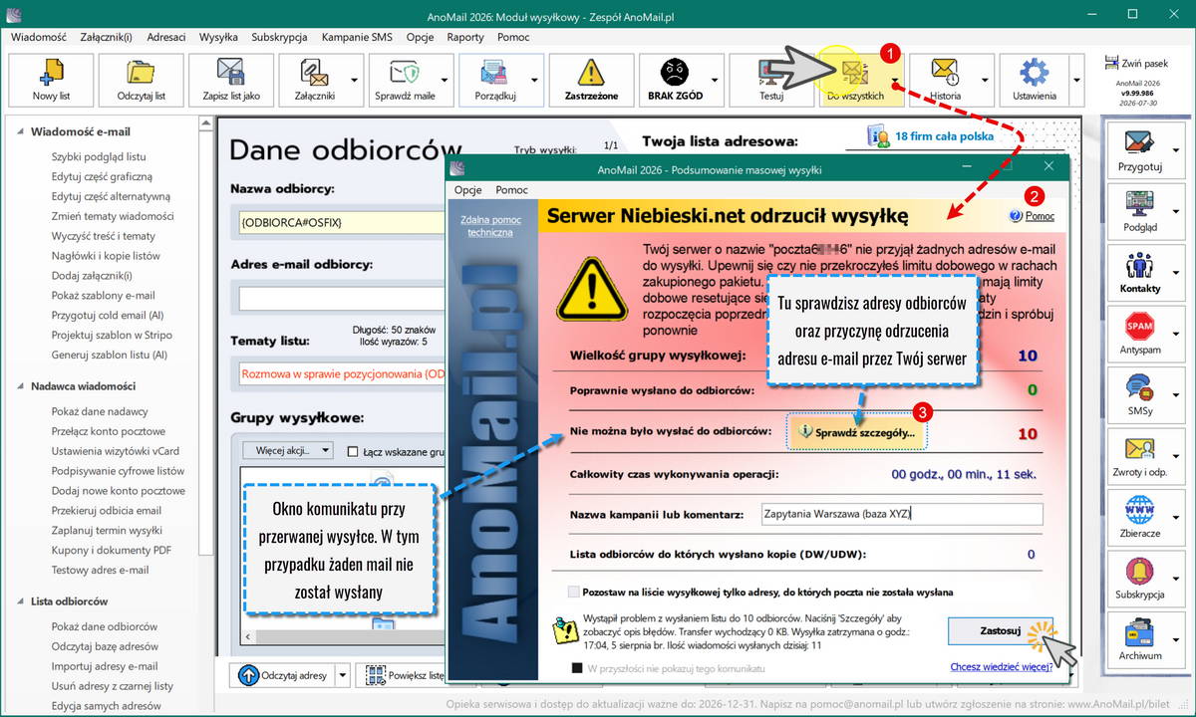
Task: Expand the arrow next to Historia
Action: tap(988, 80)
